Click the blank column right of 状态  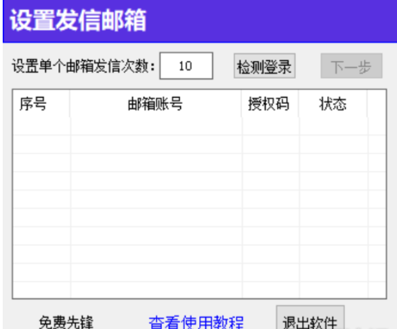point(377,104)
